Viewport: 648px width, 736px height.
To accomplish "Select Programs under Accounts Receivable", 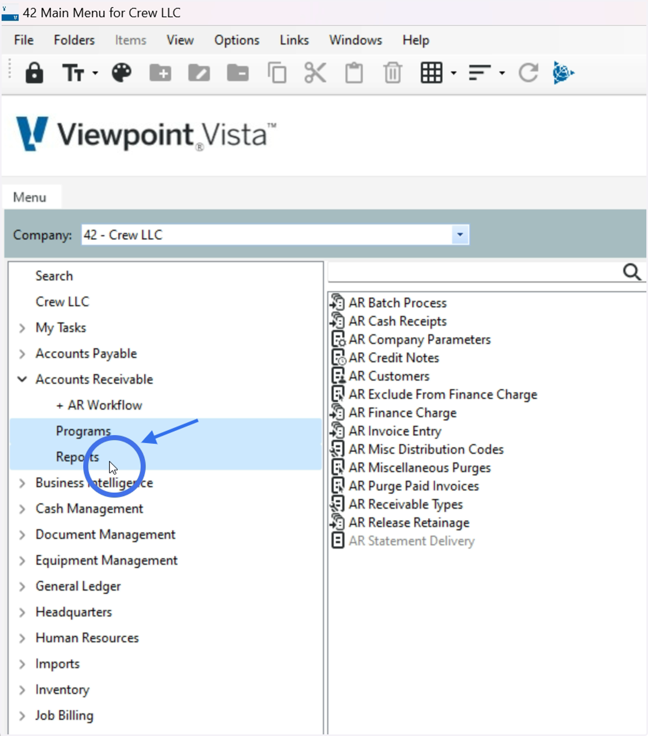I will pyautogui.click(x=166, y=431).
